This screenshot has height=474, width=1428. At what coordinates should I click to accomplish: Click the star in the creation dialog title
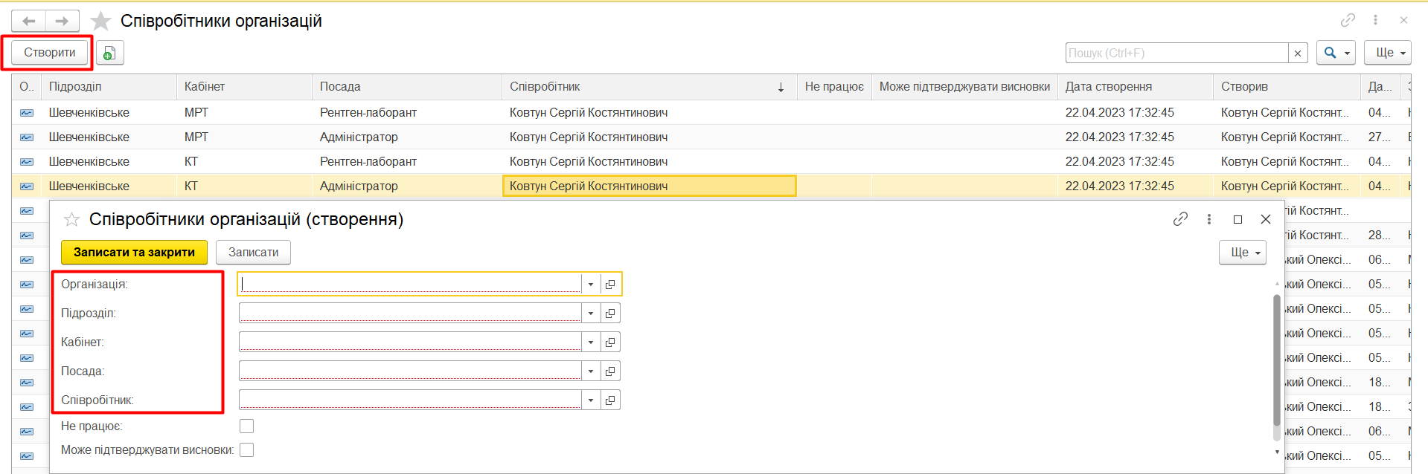71,219
